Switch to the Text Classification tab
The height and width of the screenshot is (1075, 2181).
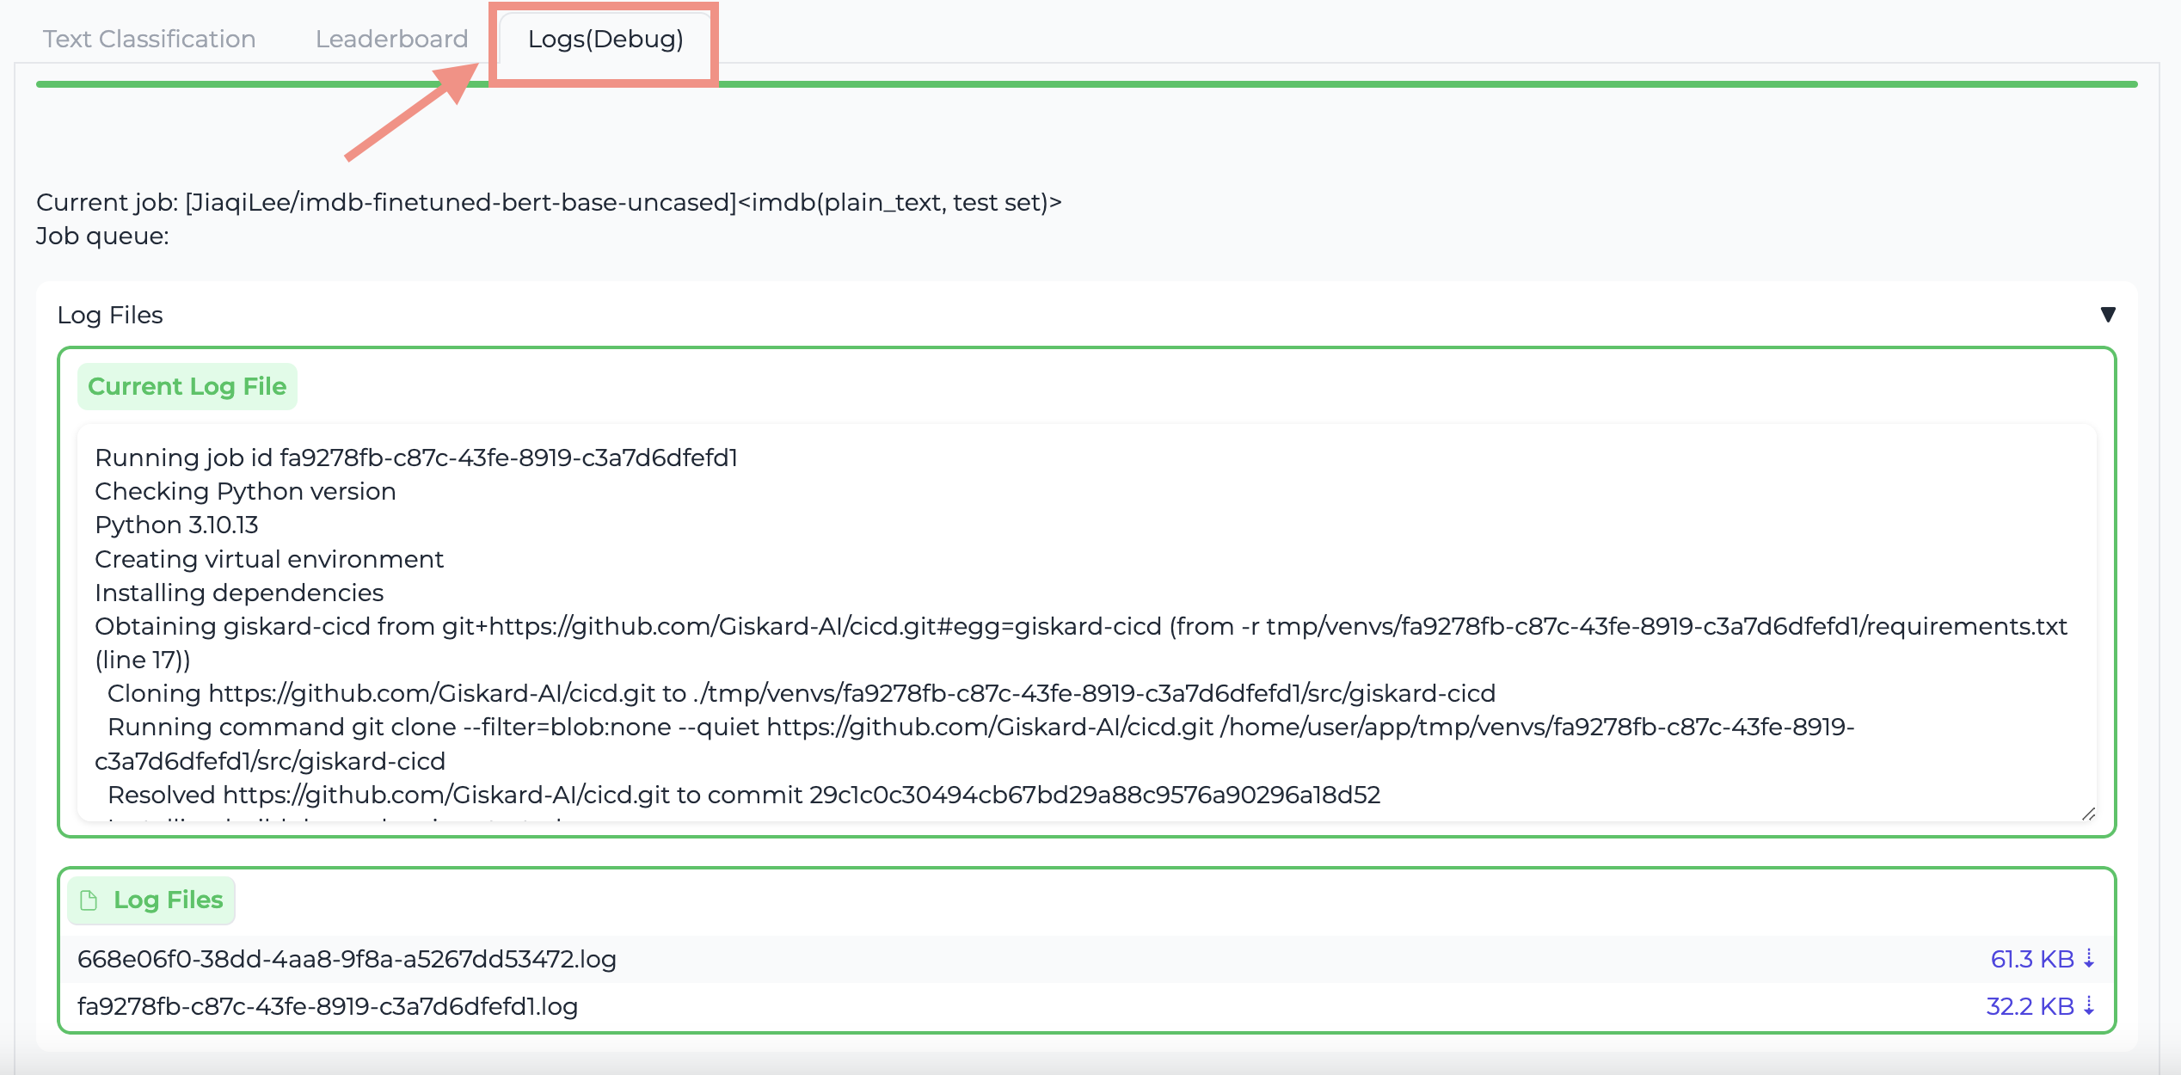pyautogui.click(x=150, y=39)
